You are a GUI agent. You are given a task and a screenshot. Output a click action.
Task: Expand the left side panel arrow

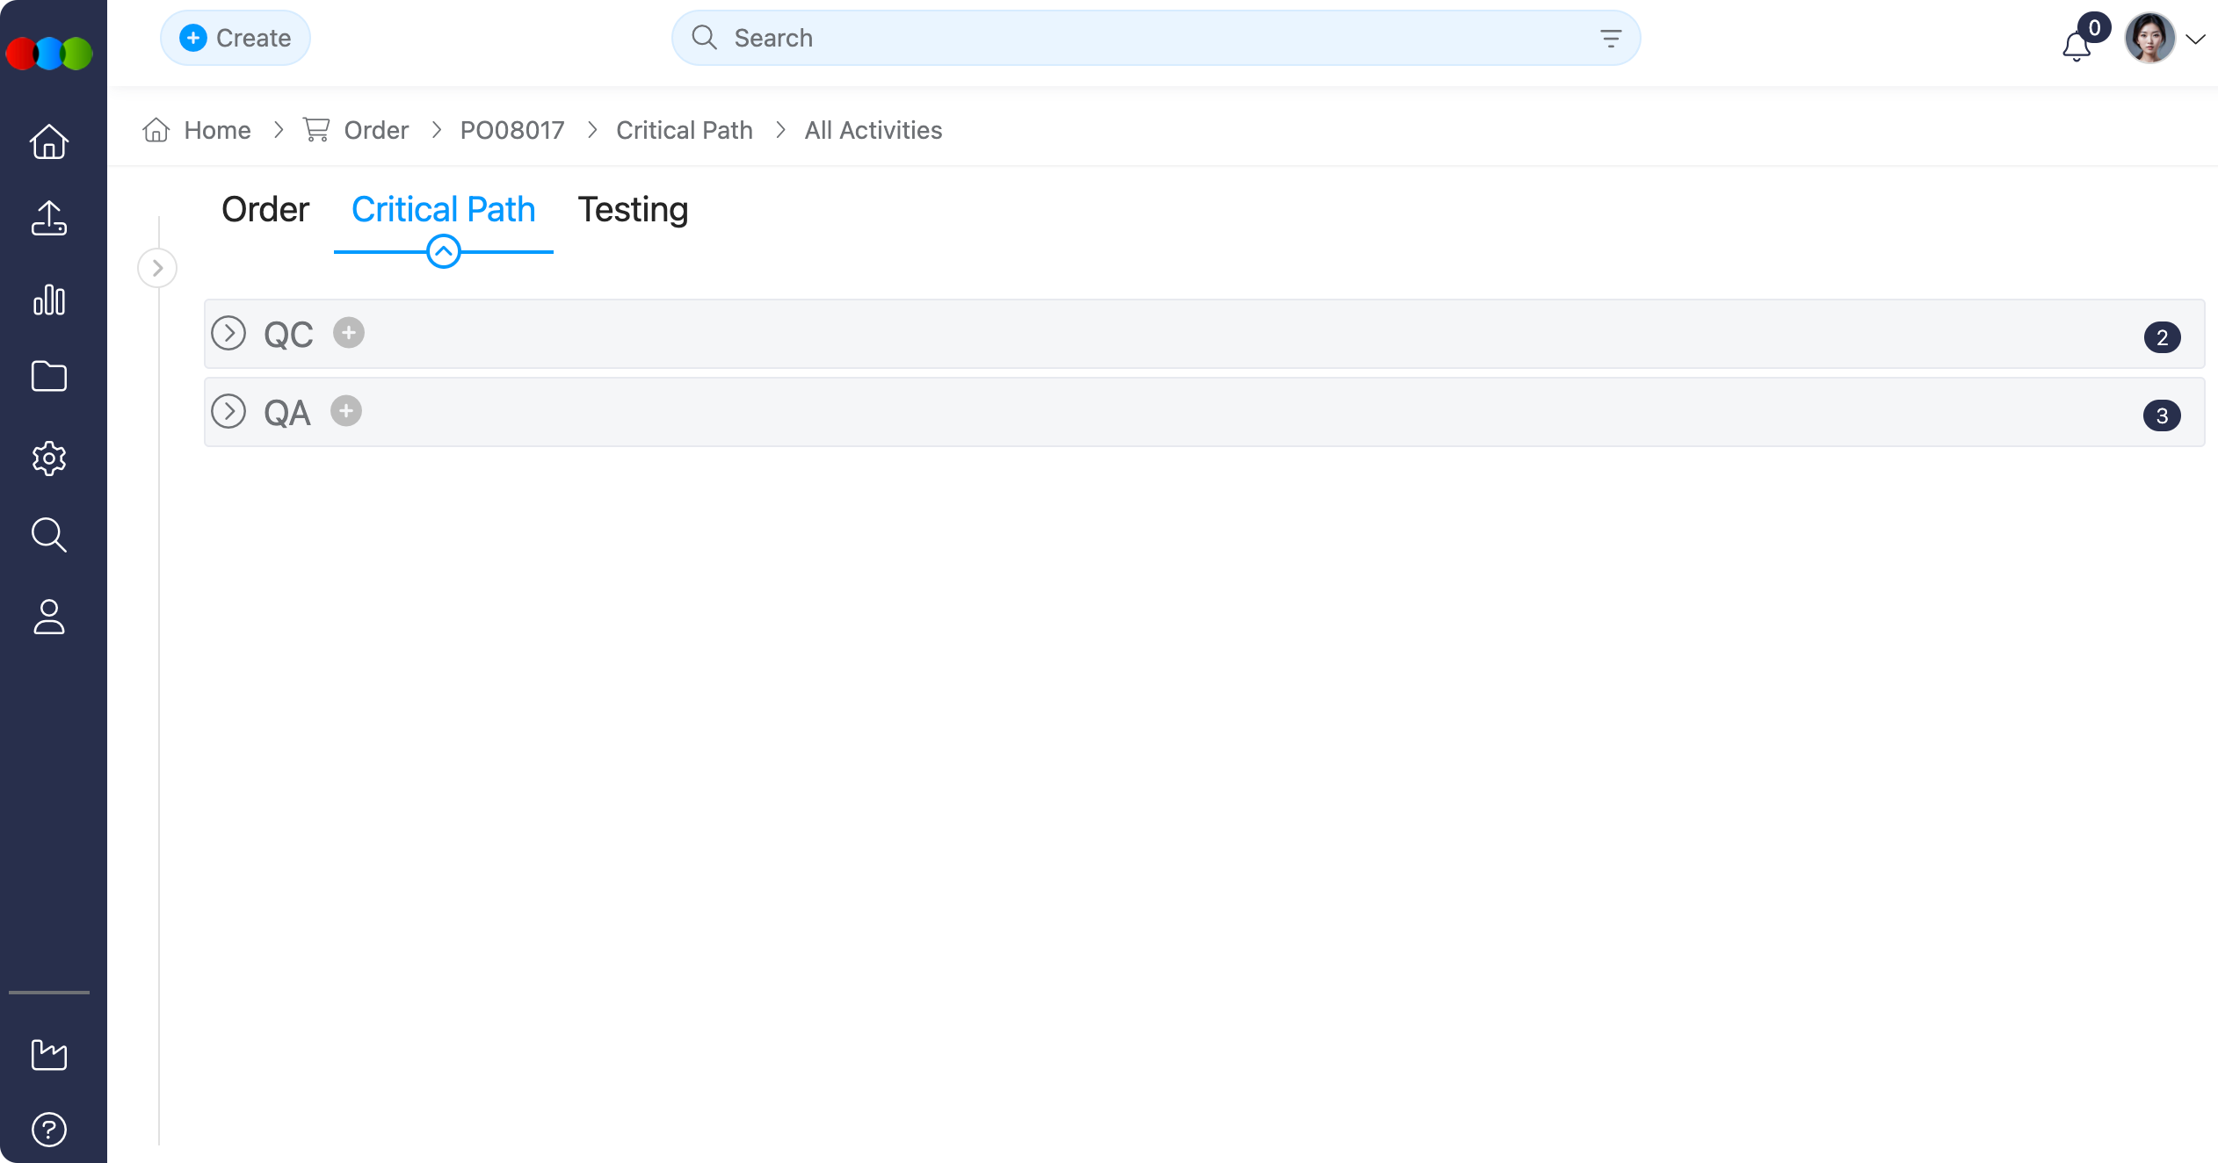click(157, 268)
